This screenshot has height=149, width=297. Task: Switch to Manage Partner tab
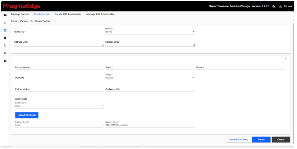coord(20,14)
